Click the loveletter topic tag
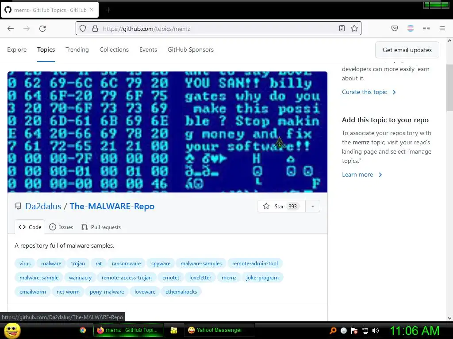The height and width of the screenshot is (339, 453). coord(200,278)
